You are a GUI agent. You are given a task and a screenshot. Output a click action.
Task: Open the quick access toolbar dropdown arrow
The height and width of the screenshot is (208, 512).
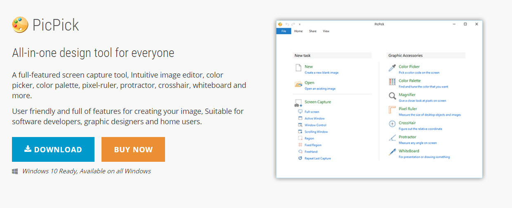click(x=300, y=25)
